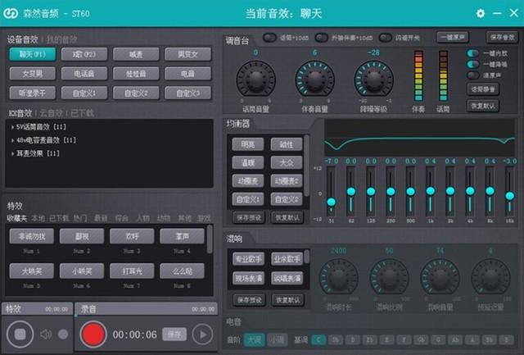Click the 16k equalizer slider handle

[x=509, y=196]
